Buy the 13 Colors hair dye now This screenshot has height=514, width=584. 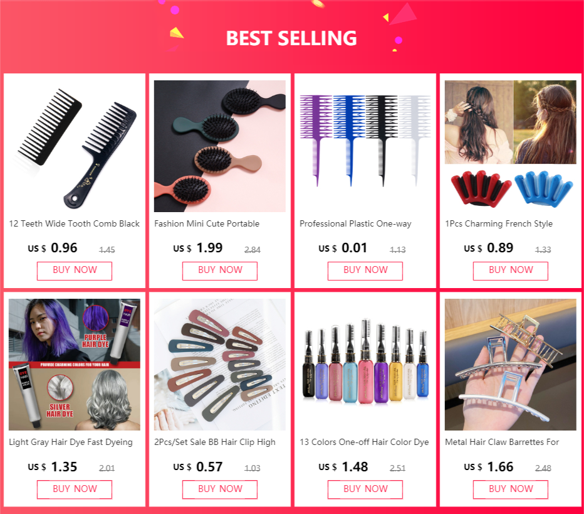click(365, 490)
